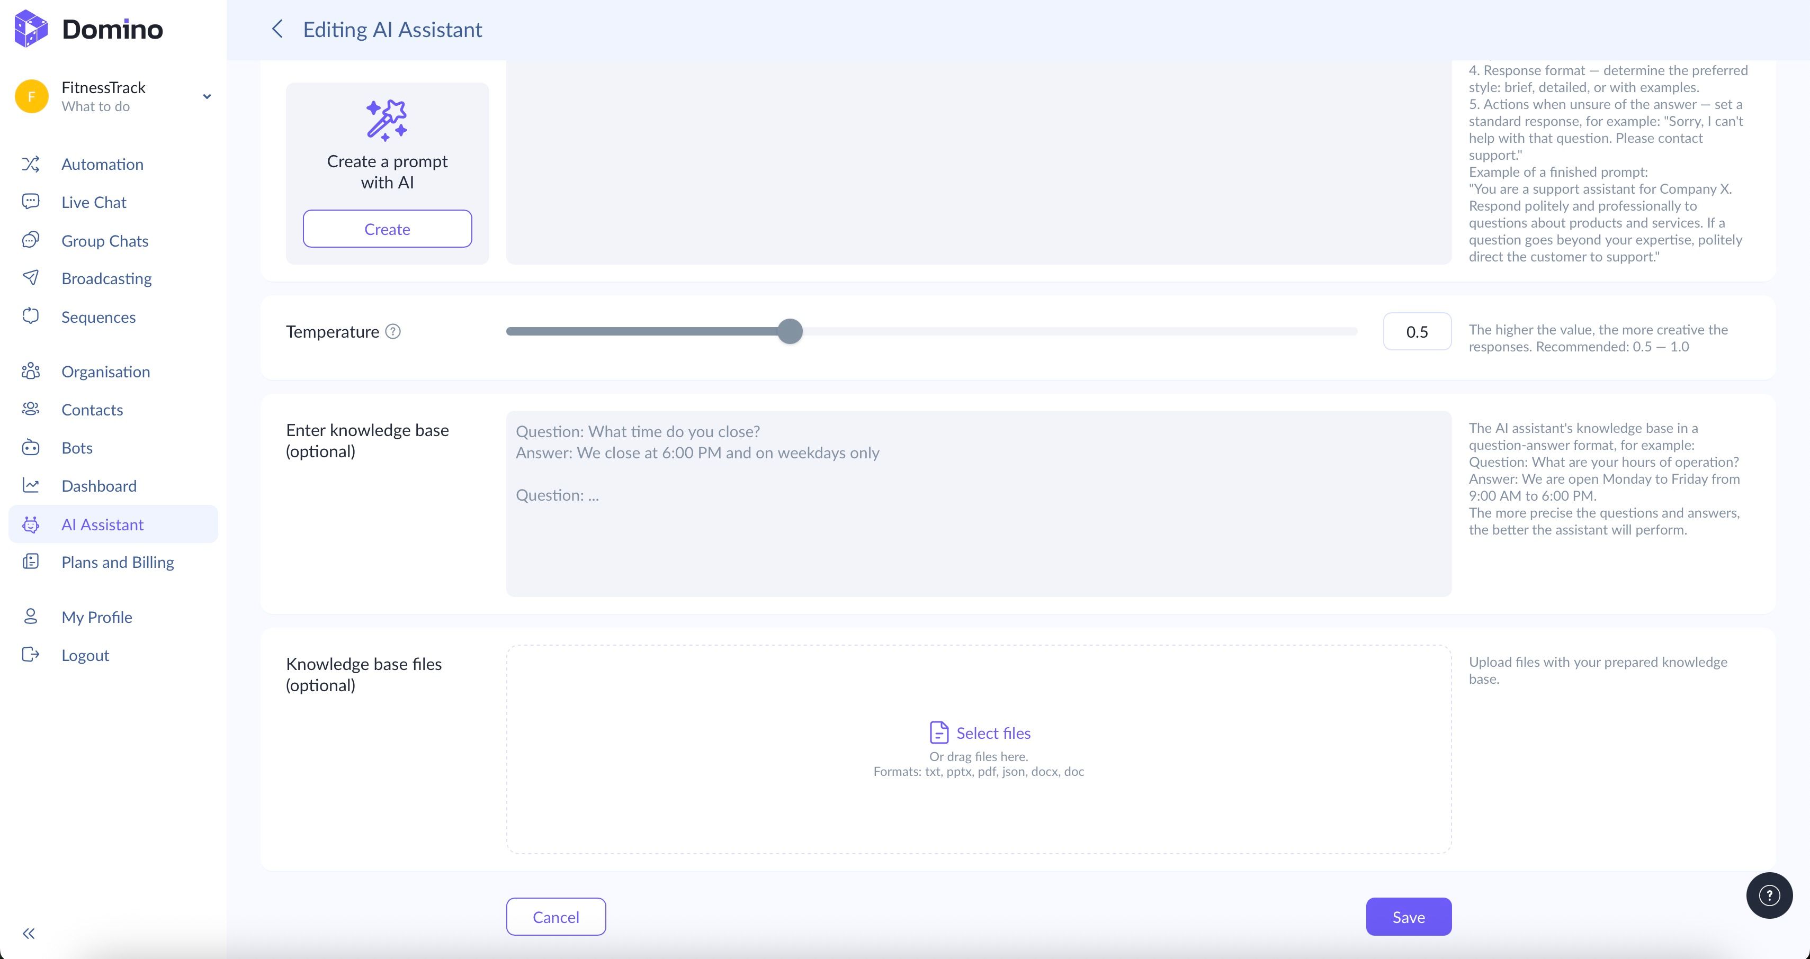The height and width of the screenshot is (959, 1810).
Task: Click the Temperature slider handle
Action: coord(790,331)
